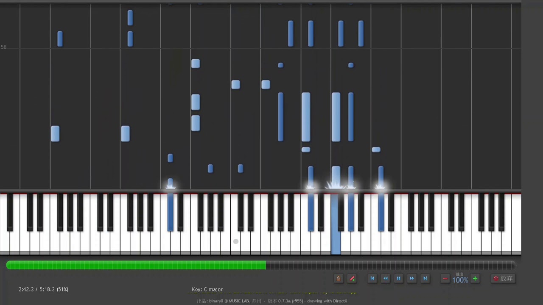
Task: Skip to the end of the song
Action: coord(425,278)
